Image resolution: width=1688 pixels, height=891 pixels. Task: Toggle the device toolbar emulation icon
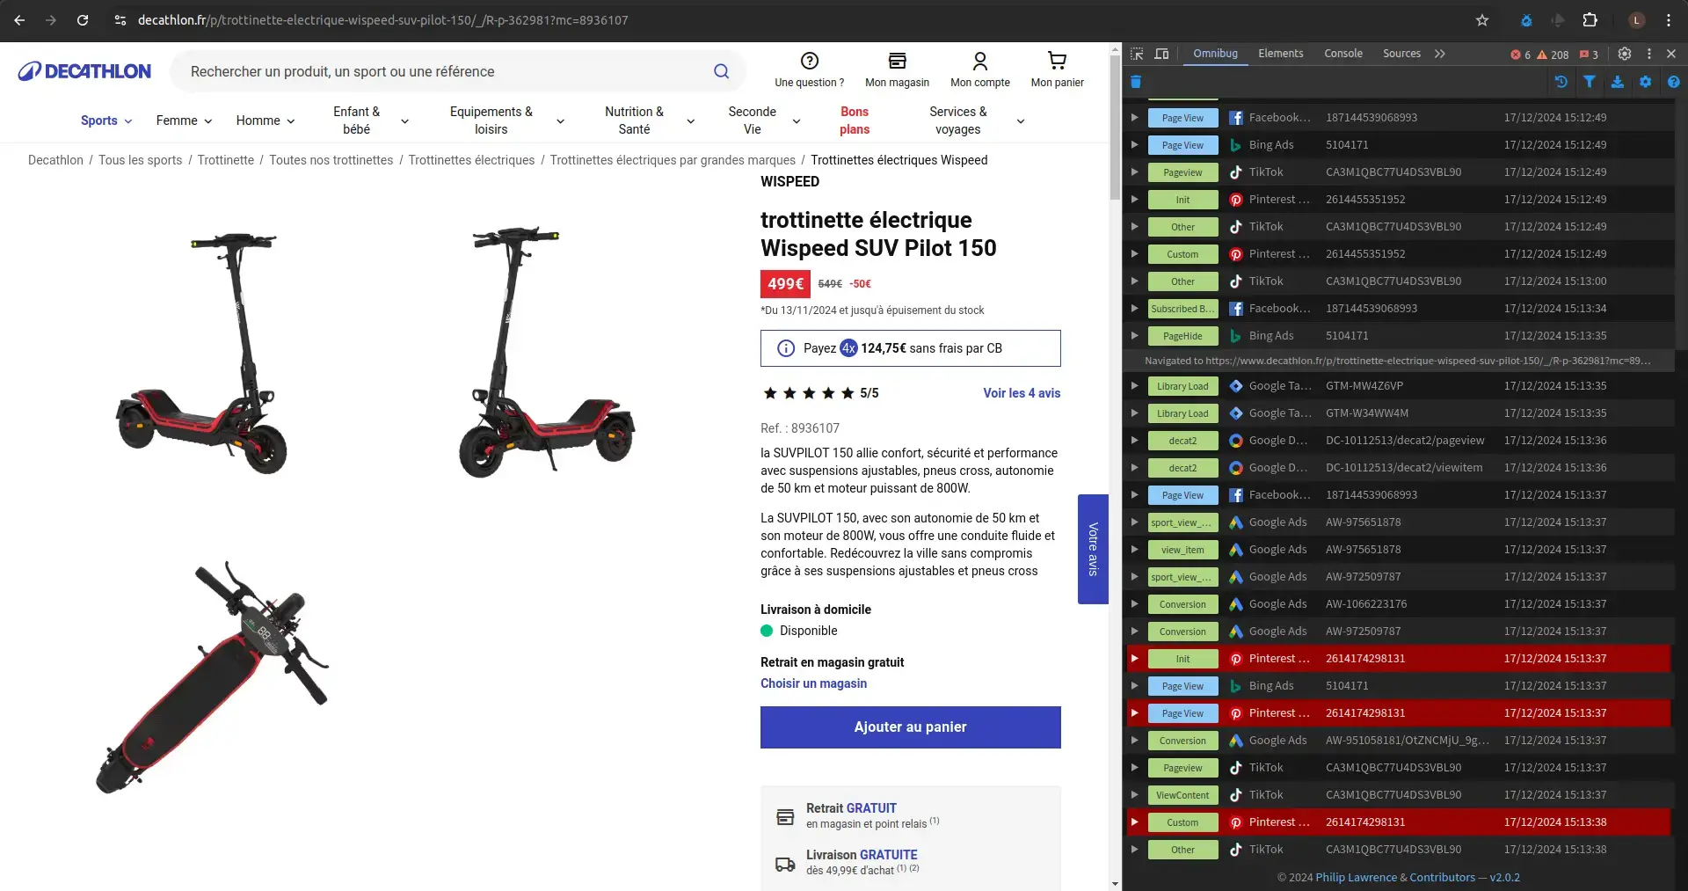1161,54
